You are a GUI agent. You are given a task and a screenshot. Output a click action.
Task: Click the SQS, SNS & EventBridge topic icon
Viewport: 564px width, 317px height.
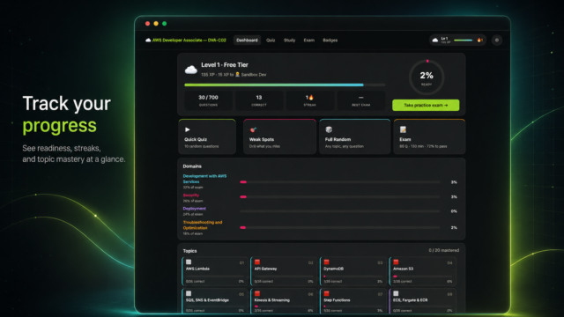pos(189,293)
